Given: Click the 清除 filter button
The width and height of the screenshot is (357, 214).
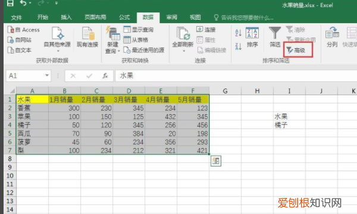Looking at the screenshot, I should pyautogui.click(x=296, y=30).
